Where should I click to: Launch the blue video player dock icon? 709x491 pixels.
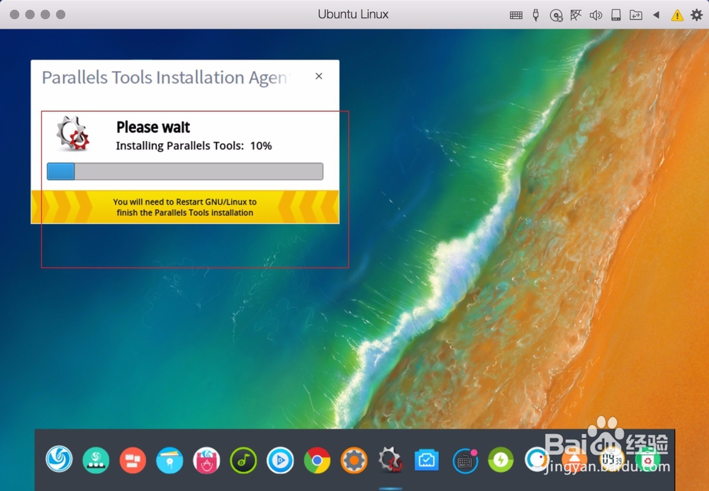tap(280, 460)
